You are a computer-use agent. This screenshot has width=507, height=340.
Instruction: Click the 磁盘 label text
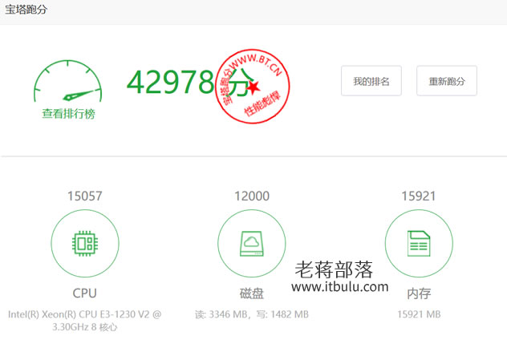click(x=252, y=293)
